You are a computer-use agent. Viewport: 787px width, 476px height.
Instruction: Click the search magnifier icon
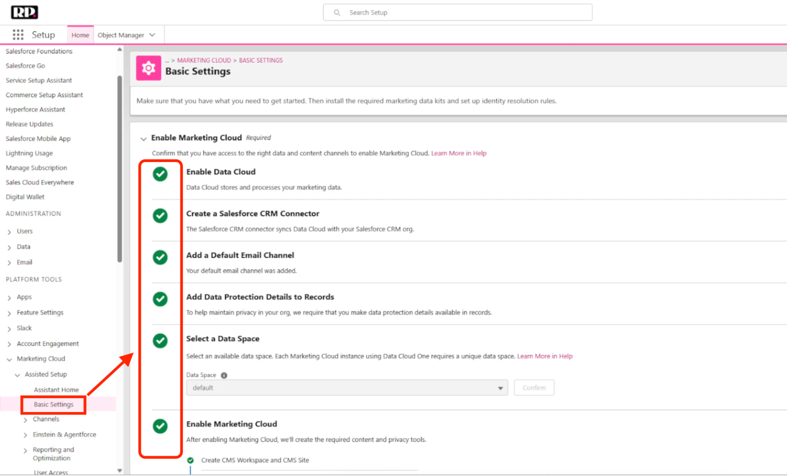click(337, 13)
